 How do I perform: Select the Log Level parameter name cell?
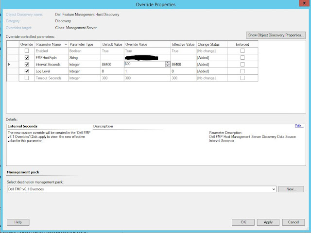tap(52, 71)
